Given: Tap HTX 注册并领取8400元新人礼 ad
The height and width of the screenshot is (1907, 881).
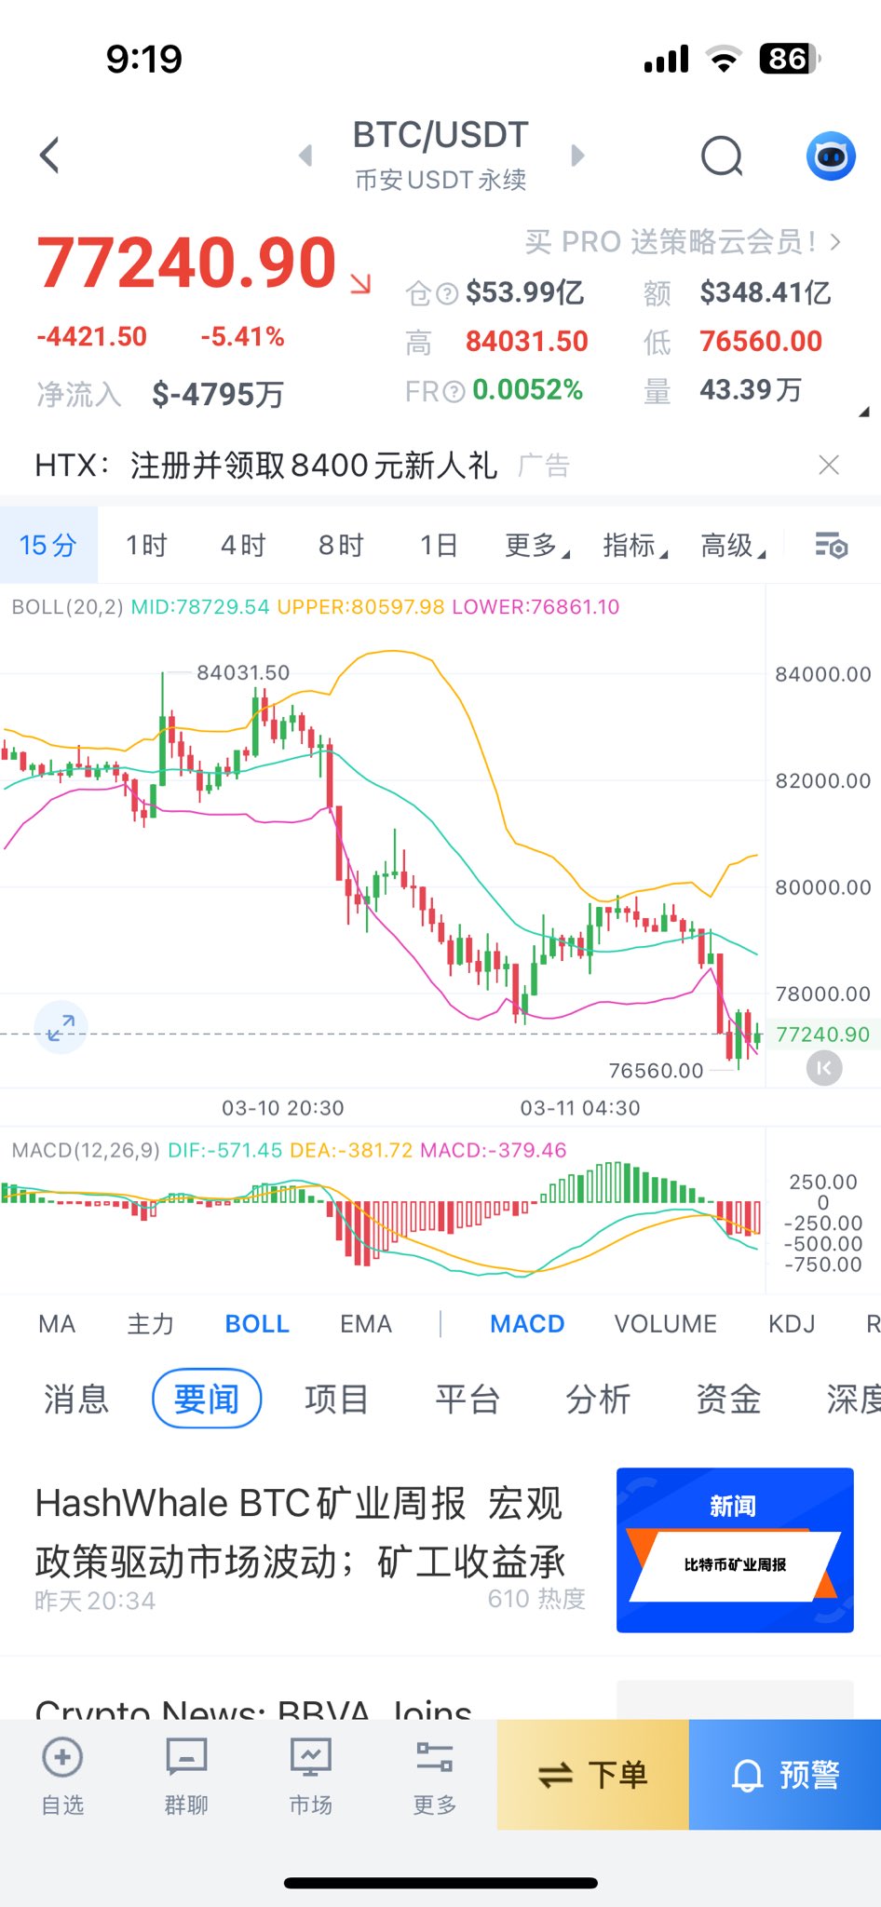Looking at the screenshot, I should [266, 465].
